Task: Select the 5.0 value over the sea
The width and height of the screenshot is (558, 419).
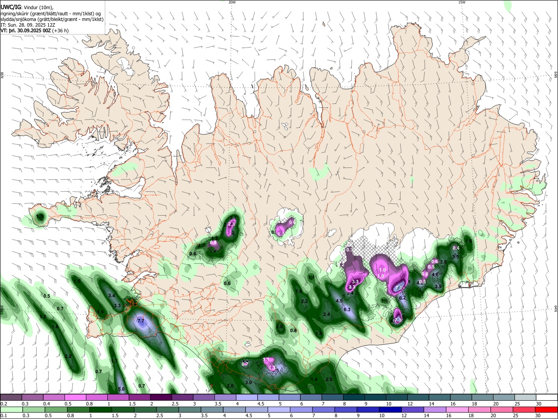Action: (x=122, y=389)
